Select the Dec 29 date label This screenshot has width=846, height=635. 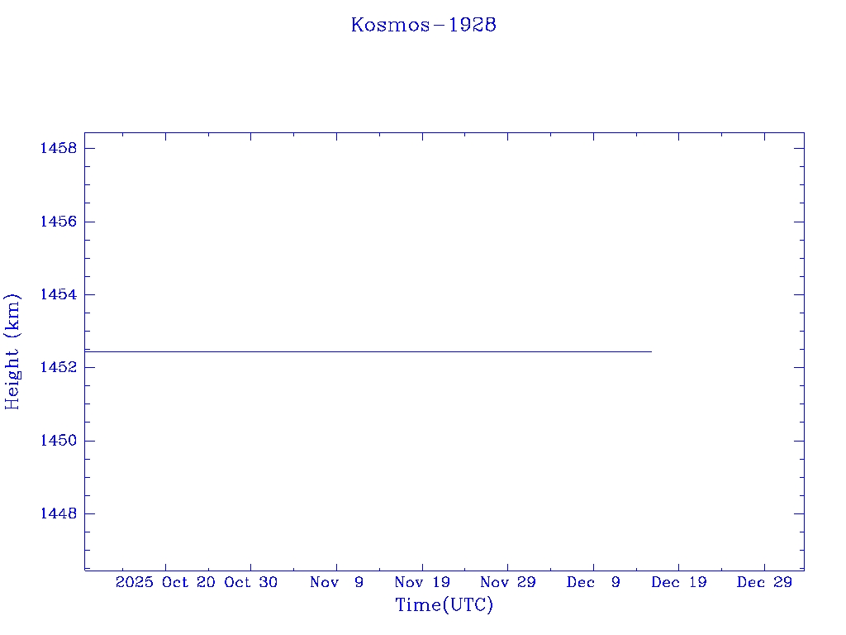(764, 582)
